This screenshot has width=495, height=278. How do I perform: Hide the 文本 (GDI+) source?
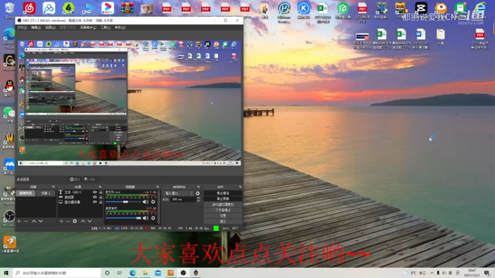click(x=95, y=192)
